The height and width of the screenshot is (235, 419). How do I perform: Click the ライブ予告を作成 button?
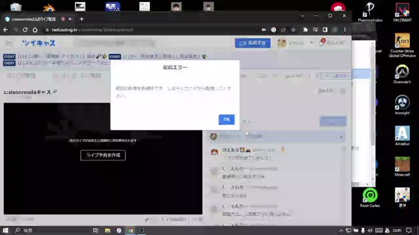pyautogui.click(x=103, y=155)
